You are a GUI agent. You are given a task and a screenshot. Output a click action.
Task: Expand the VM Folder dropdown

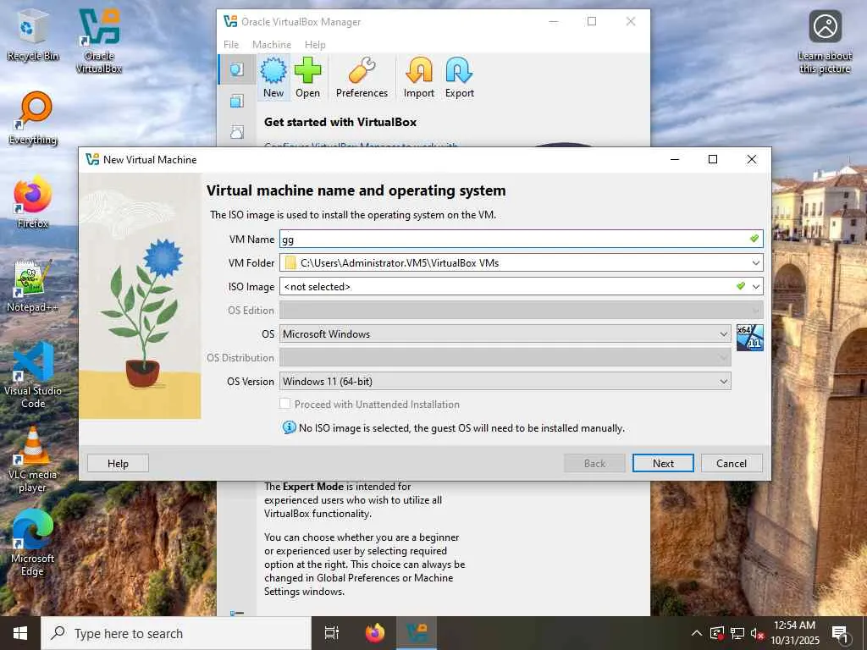click(755, 263)
